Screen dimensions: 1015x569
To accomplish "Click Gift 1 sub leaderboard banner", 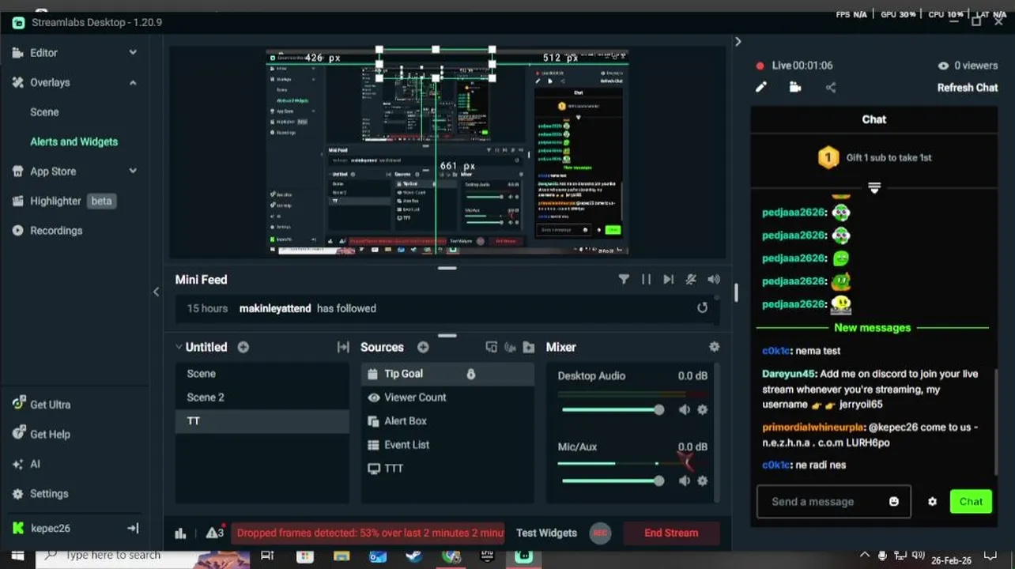I will point(874,157).
